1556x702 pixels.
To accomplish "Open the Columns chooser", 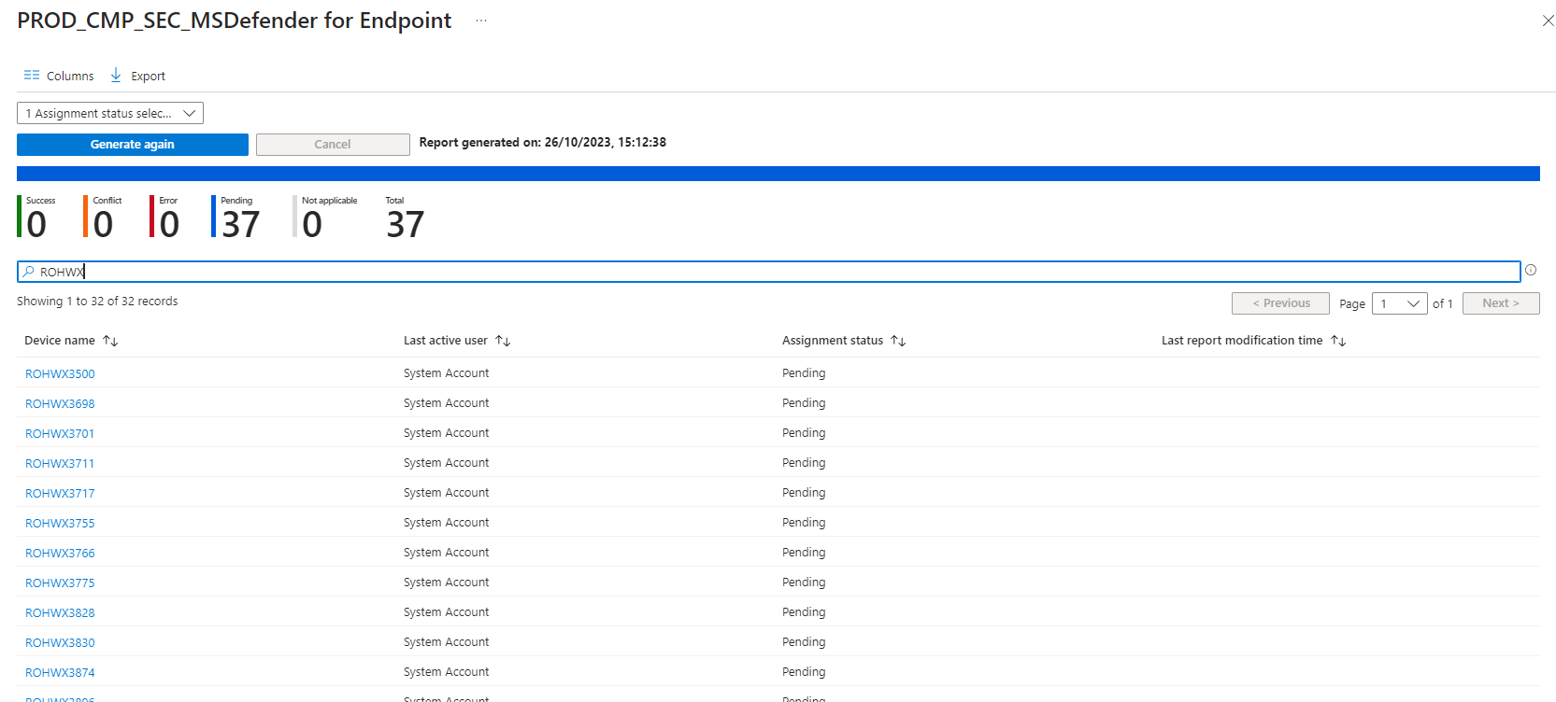I will pos(59,76).
